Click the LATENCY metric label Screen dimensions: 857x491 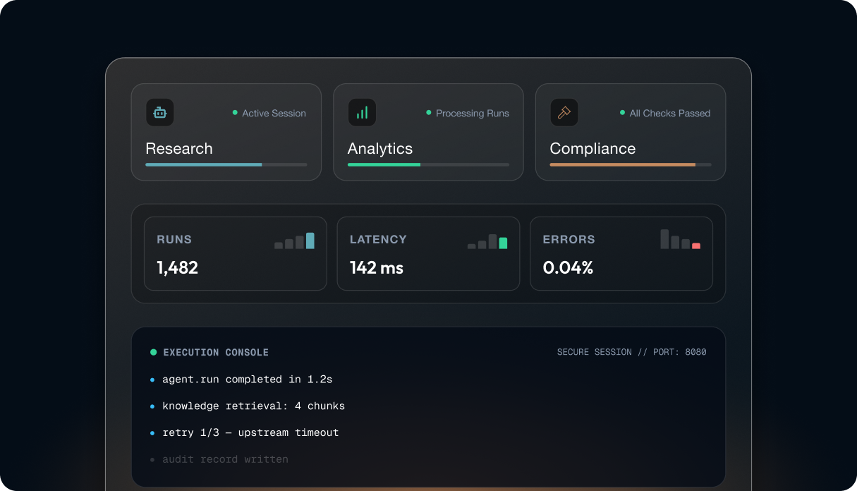click(x=378, y=239)
